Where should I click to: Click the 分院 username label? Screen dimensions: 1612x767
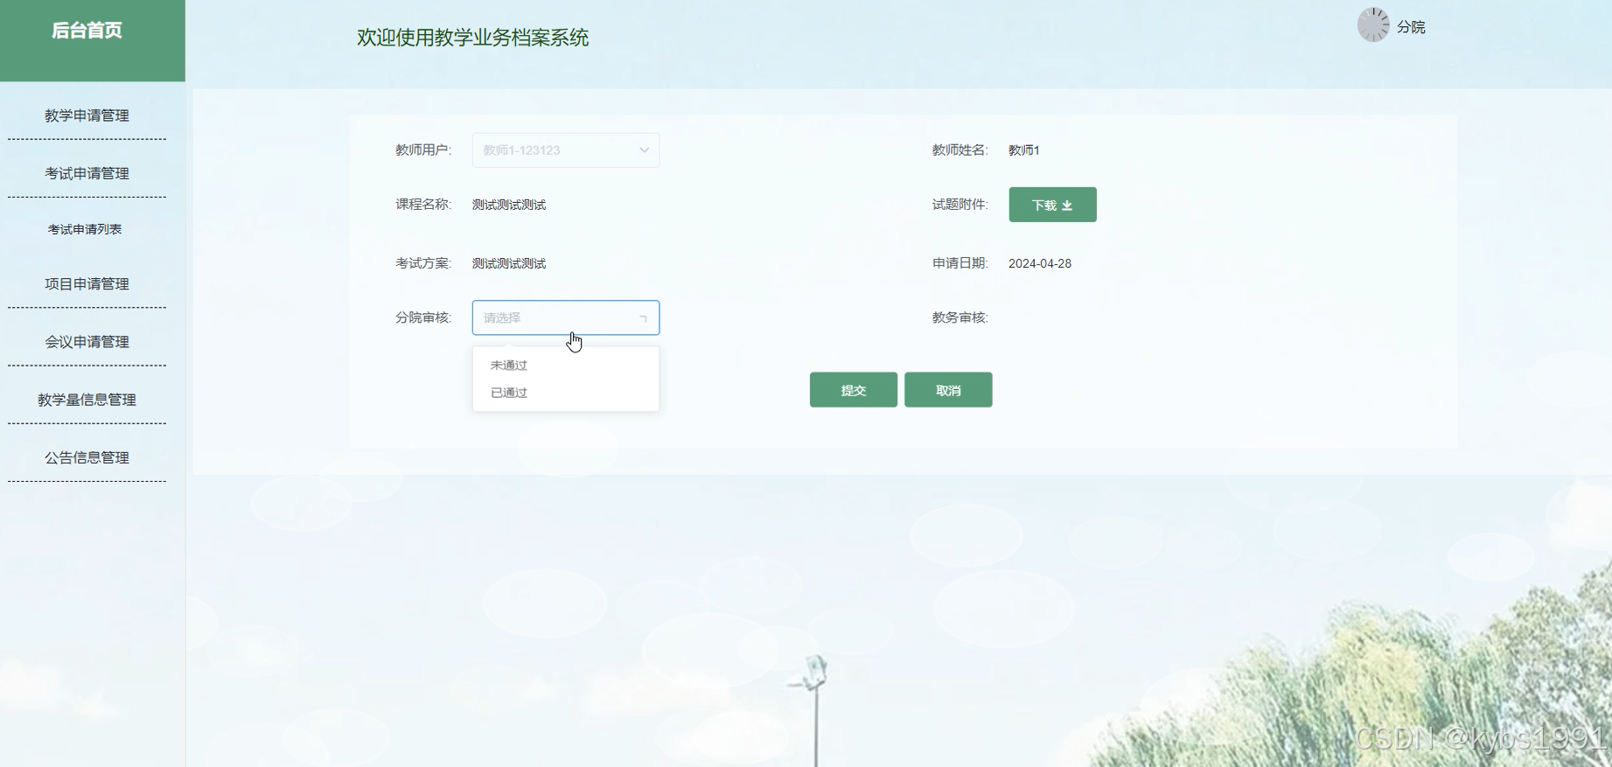1411,27
